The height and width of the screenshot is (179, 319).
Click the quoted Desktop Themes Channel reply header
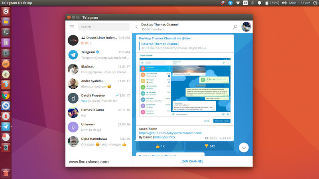[160, 44]
